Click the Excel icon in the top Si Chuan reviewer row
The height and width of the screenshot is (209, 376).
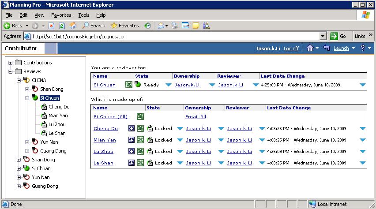(x=128, y=85)
